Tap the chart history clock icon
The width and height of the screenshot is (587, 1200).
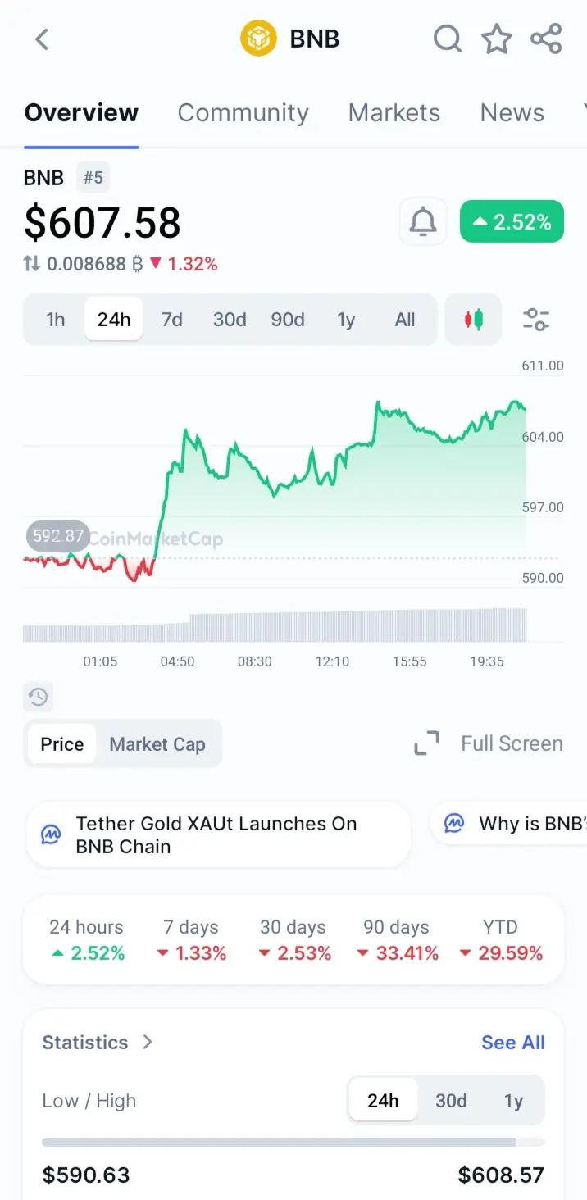[39, 697]
